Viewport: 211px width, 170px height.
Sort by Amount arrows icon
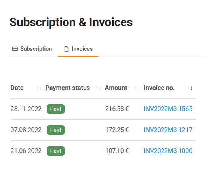137,88
